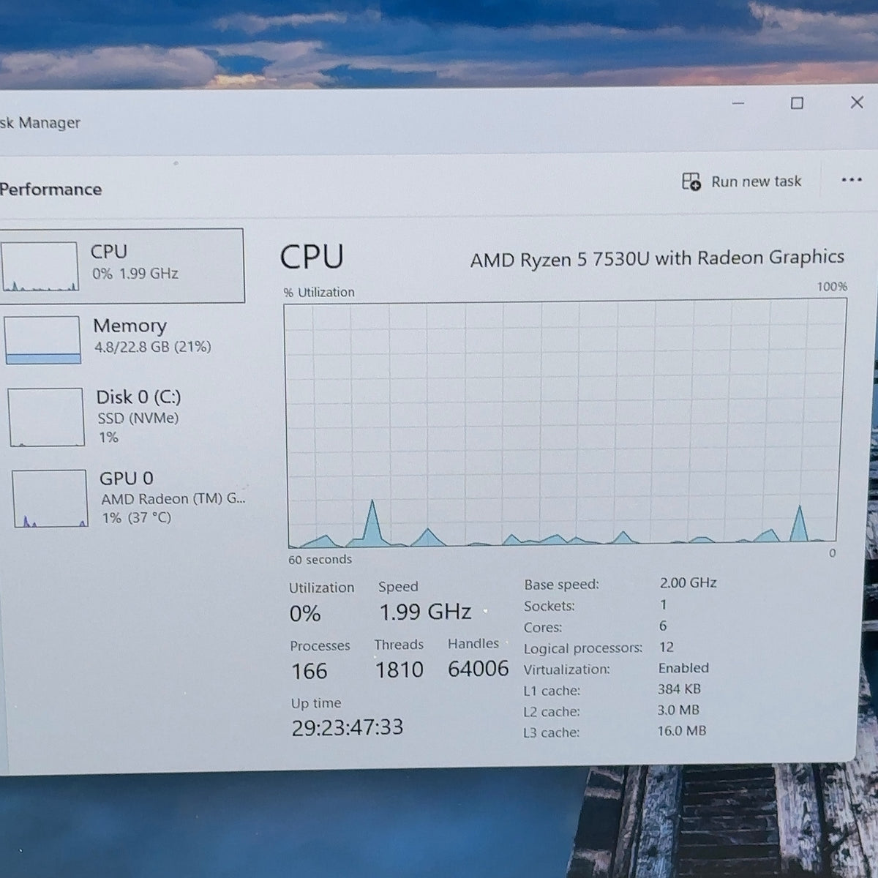Click the 1.99 GHz speed value
This screenshot has width=878, height=878.
tap(425, 612)
